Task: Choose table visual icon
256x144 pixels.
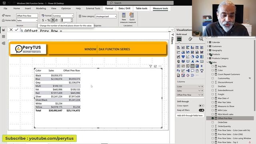Action: point(192,66)
